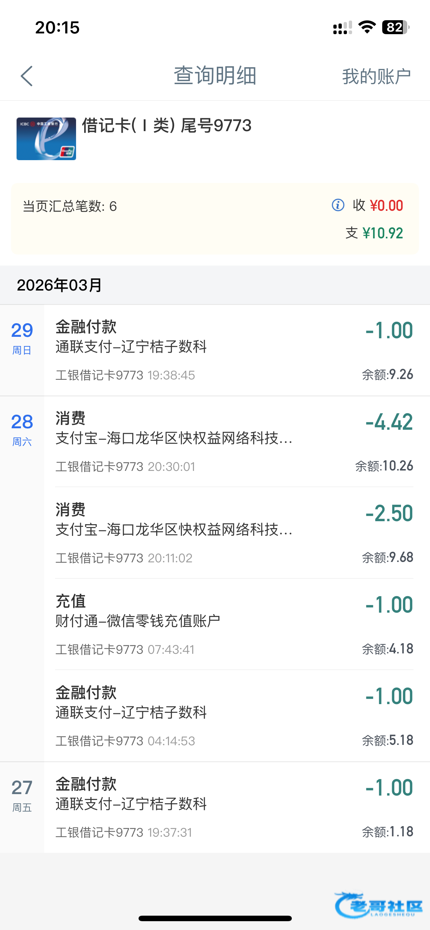The height and width of the screenshot is (930, 430).
Task: Tap the home indicator bar
Action: pos(215,918)
